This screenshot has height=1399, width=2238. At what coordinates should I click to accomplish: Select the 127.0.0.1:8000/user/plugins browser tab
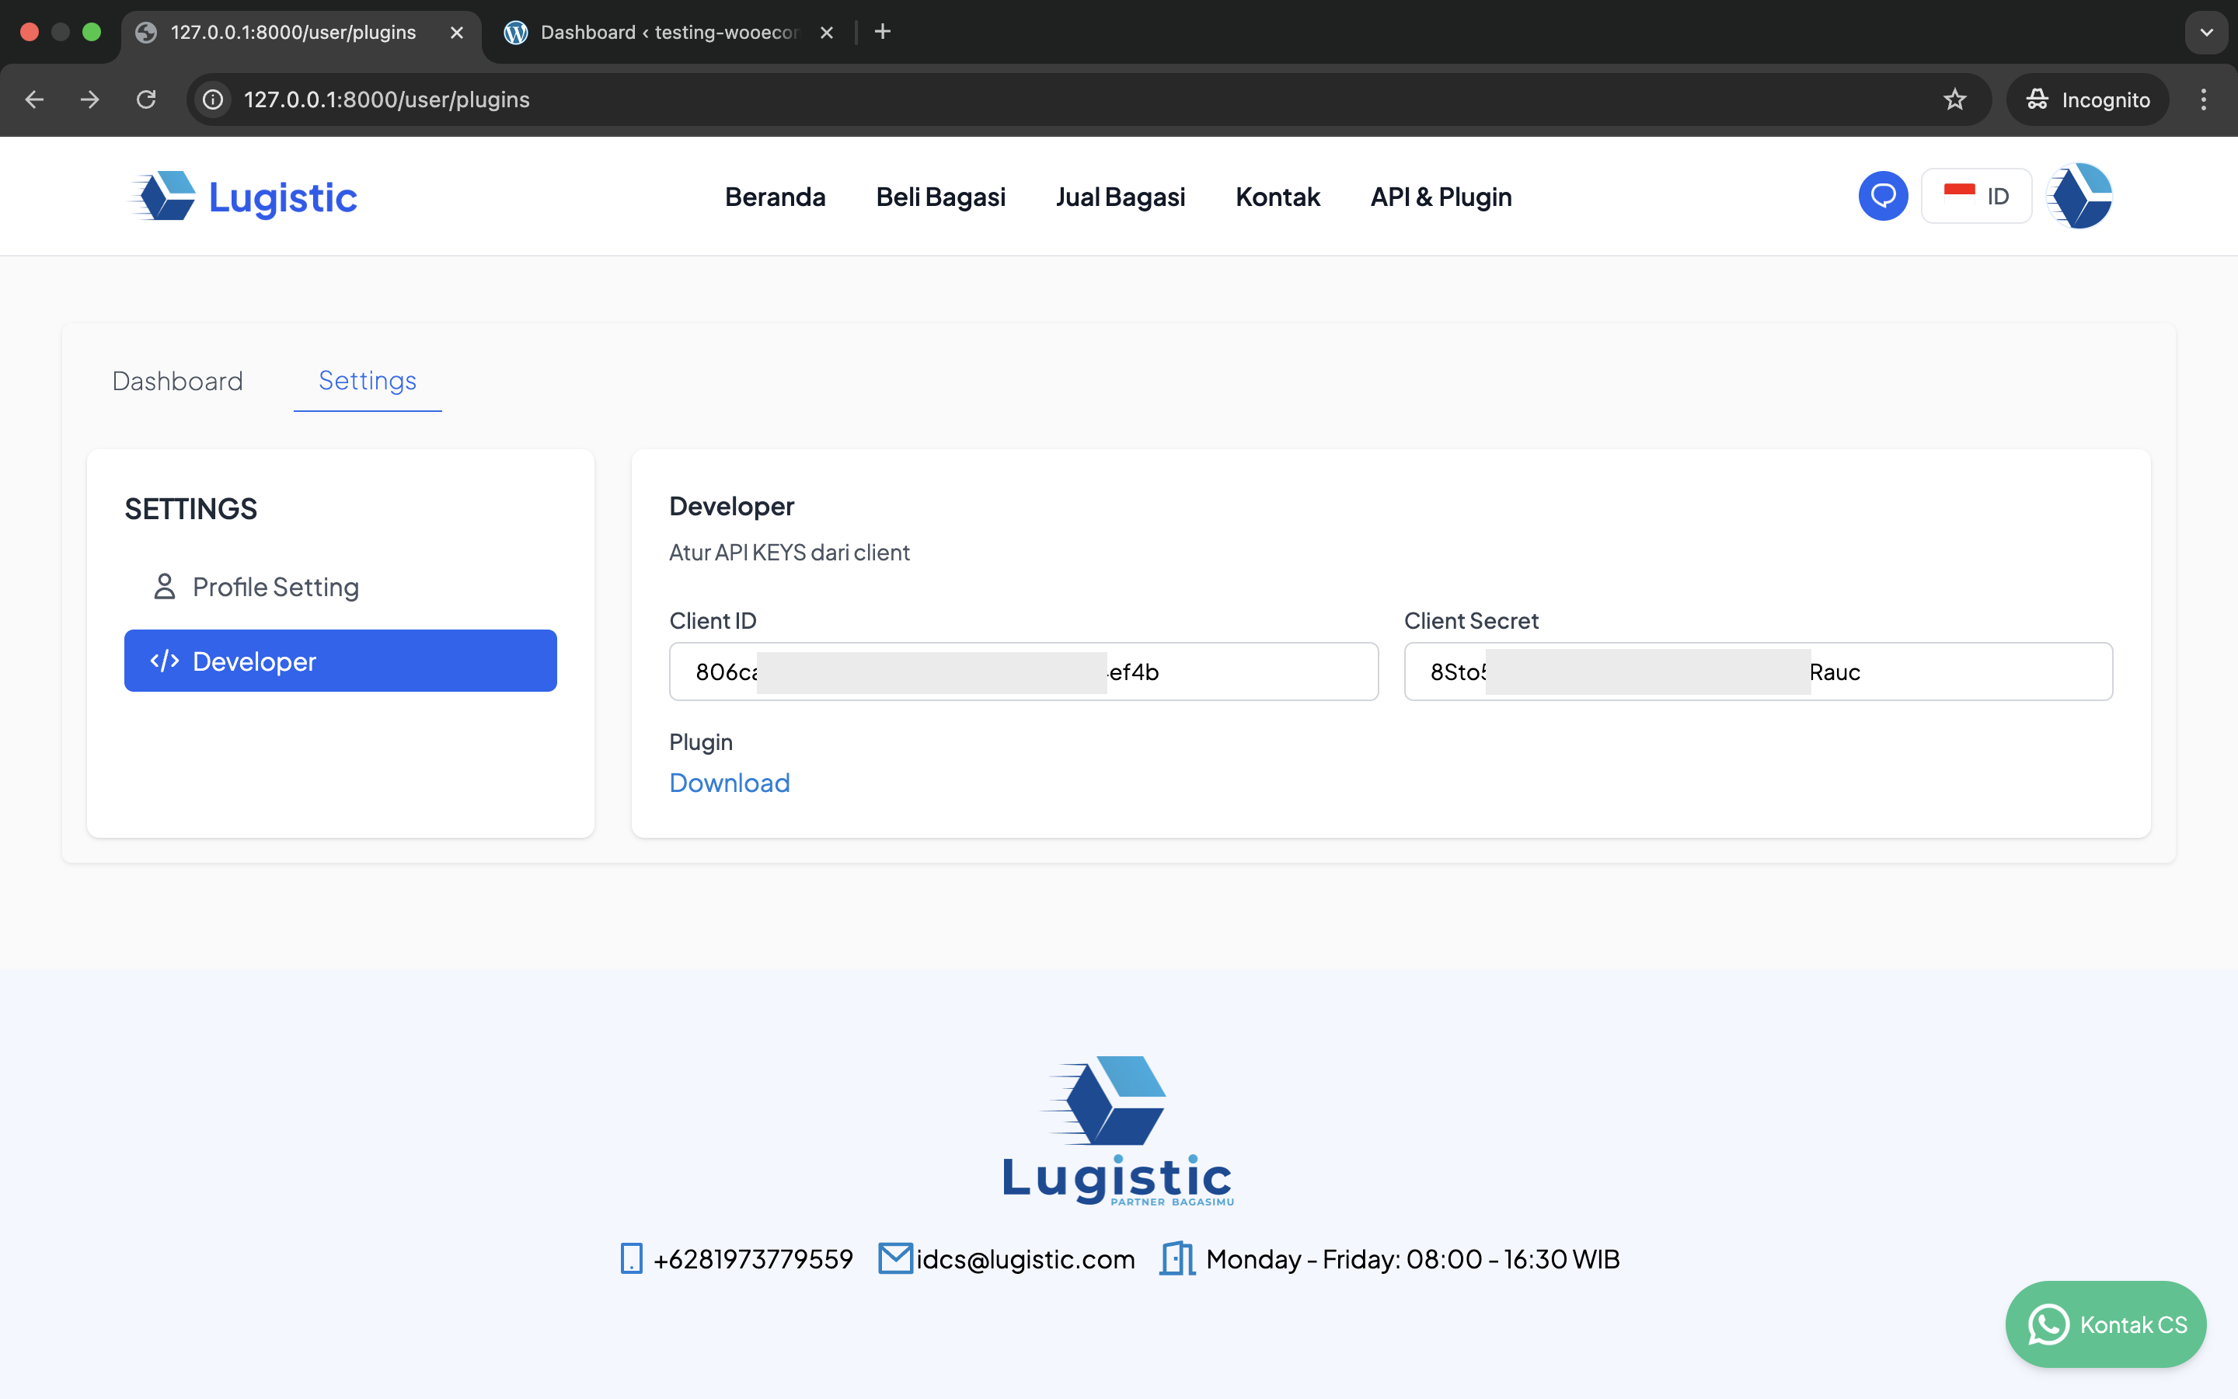(302, 33)
